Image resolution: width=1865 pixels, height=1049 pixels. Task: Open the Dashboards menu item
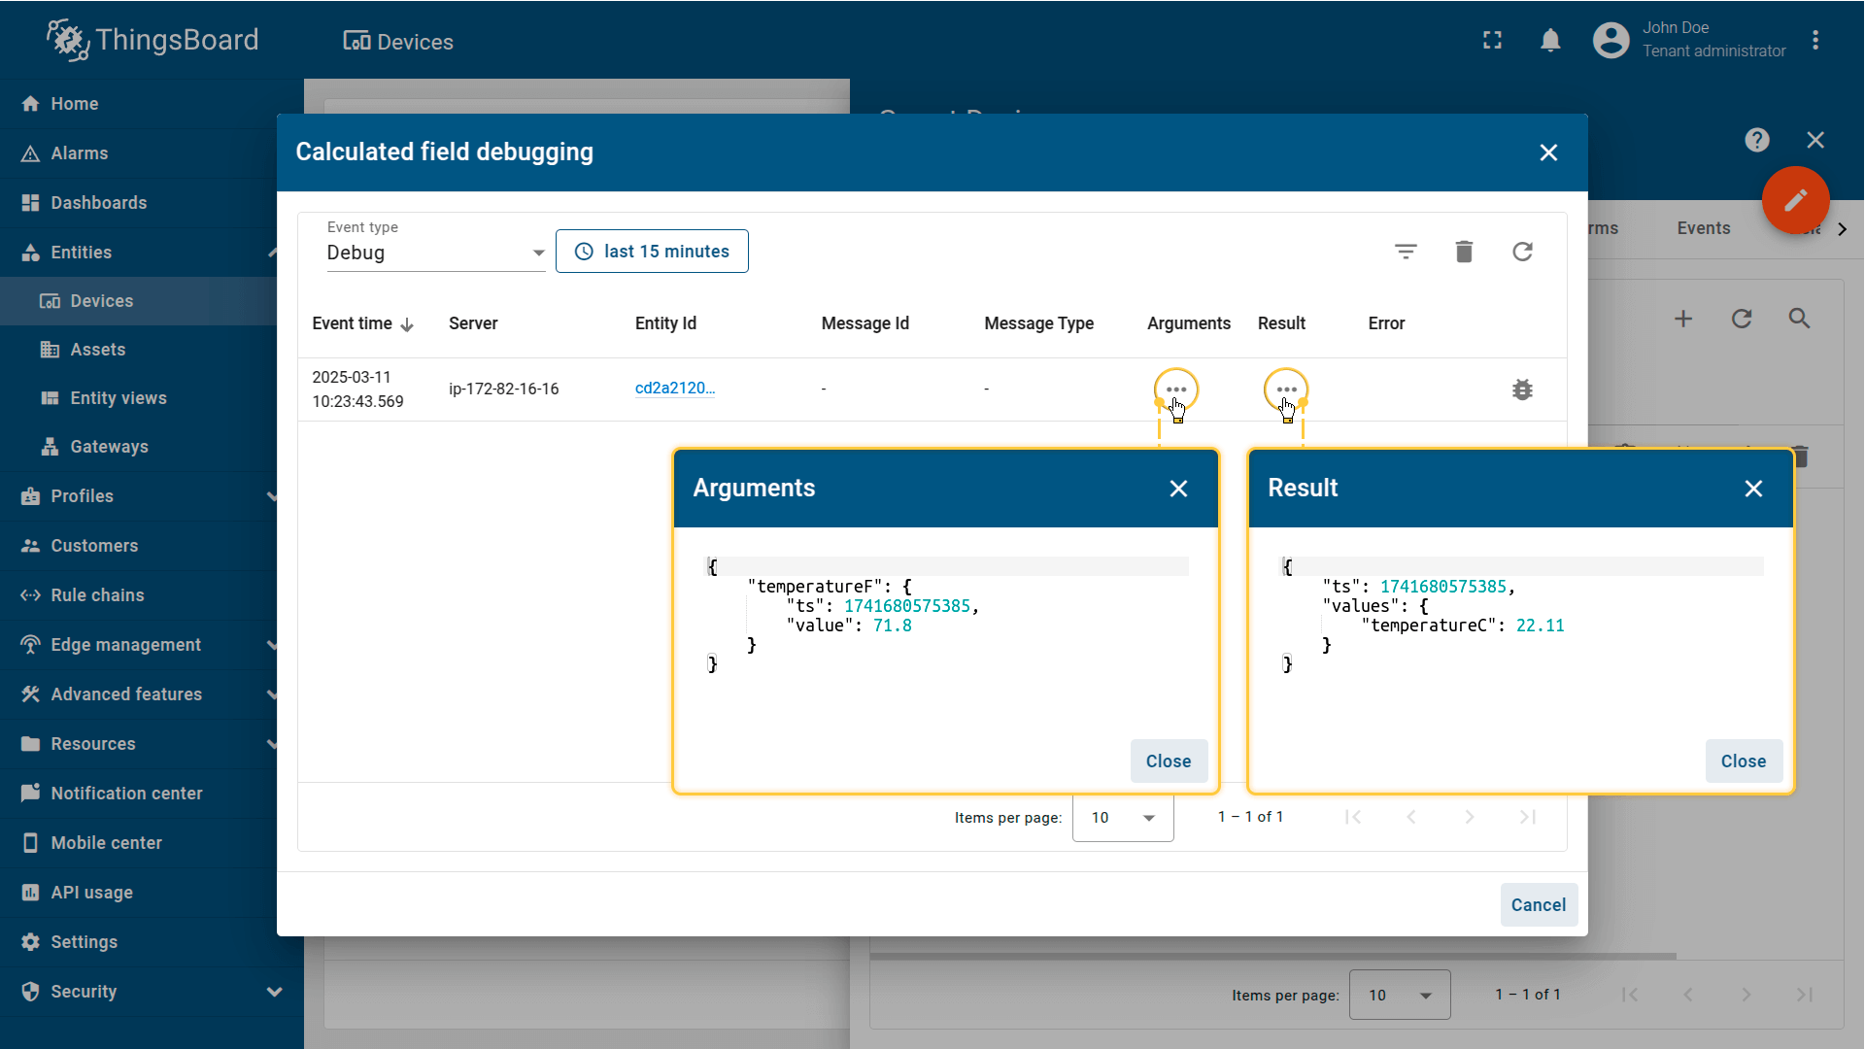99,203
